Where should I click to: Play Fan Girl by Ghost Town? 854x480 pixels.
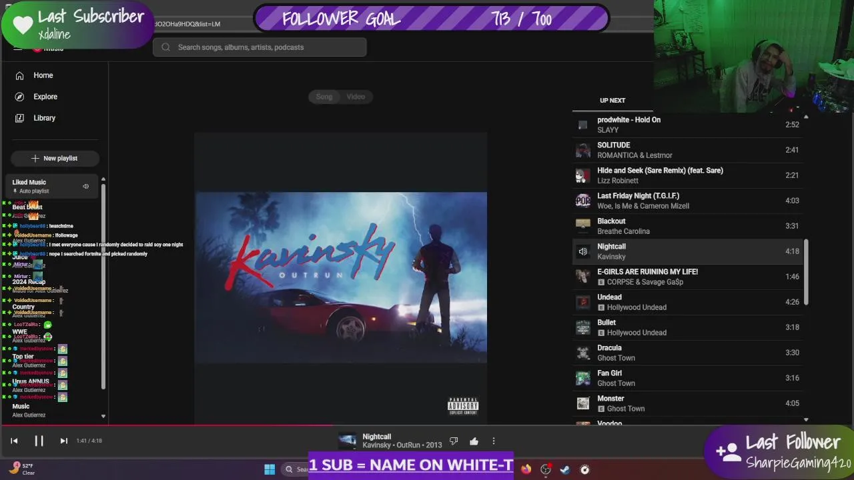pos(687,378)
